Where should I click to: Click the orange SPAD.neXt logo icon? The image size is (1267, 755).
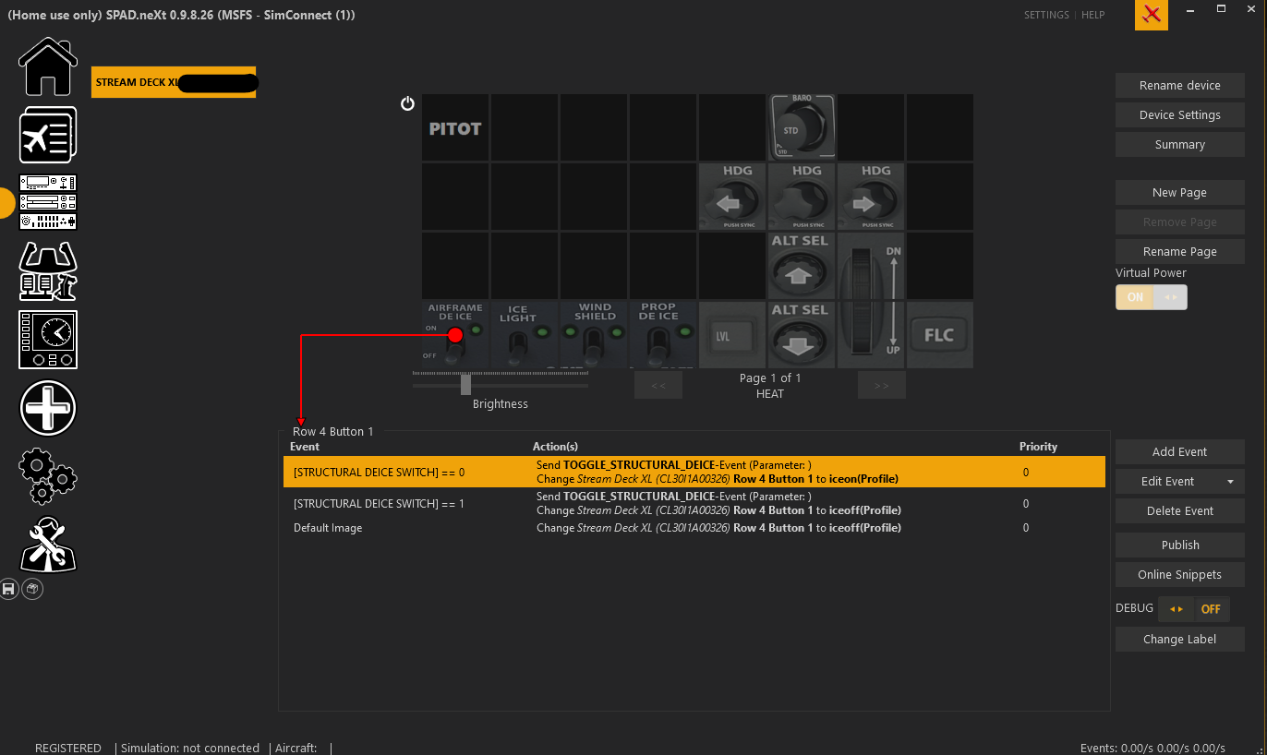point(1152,15)
